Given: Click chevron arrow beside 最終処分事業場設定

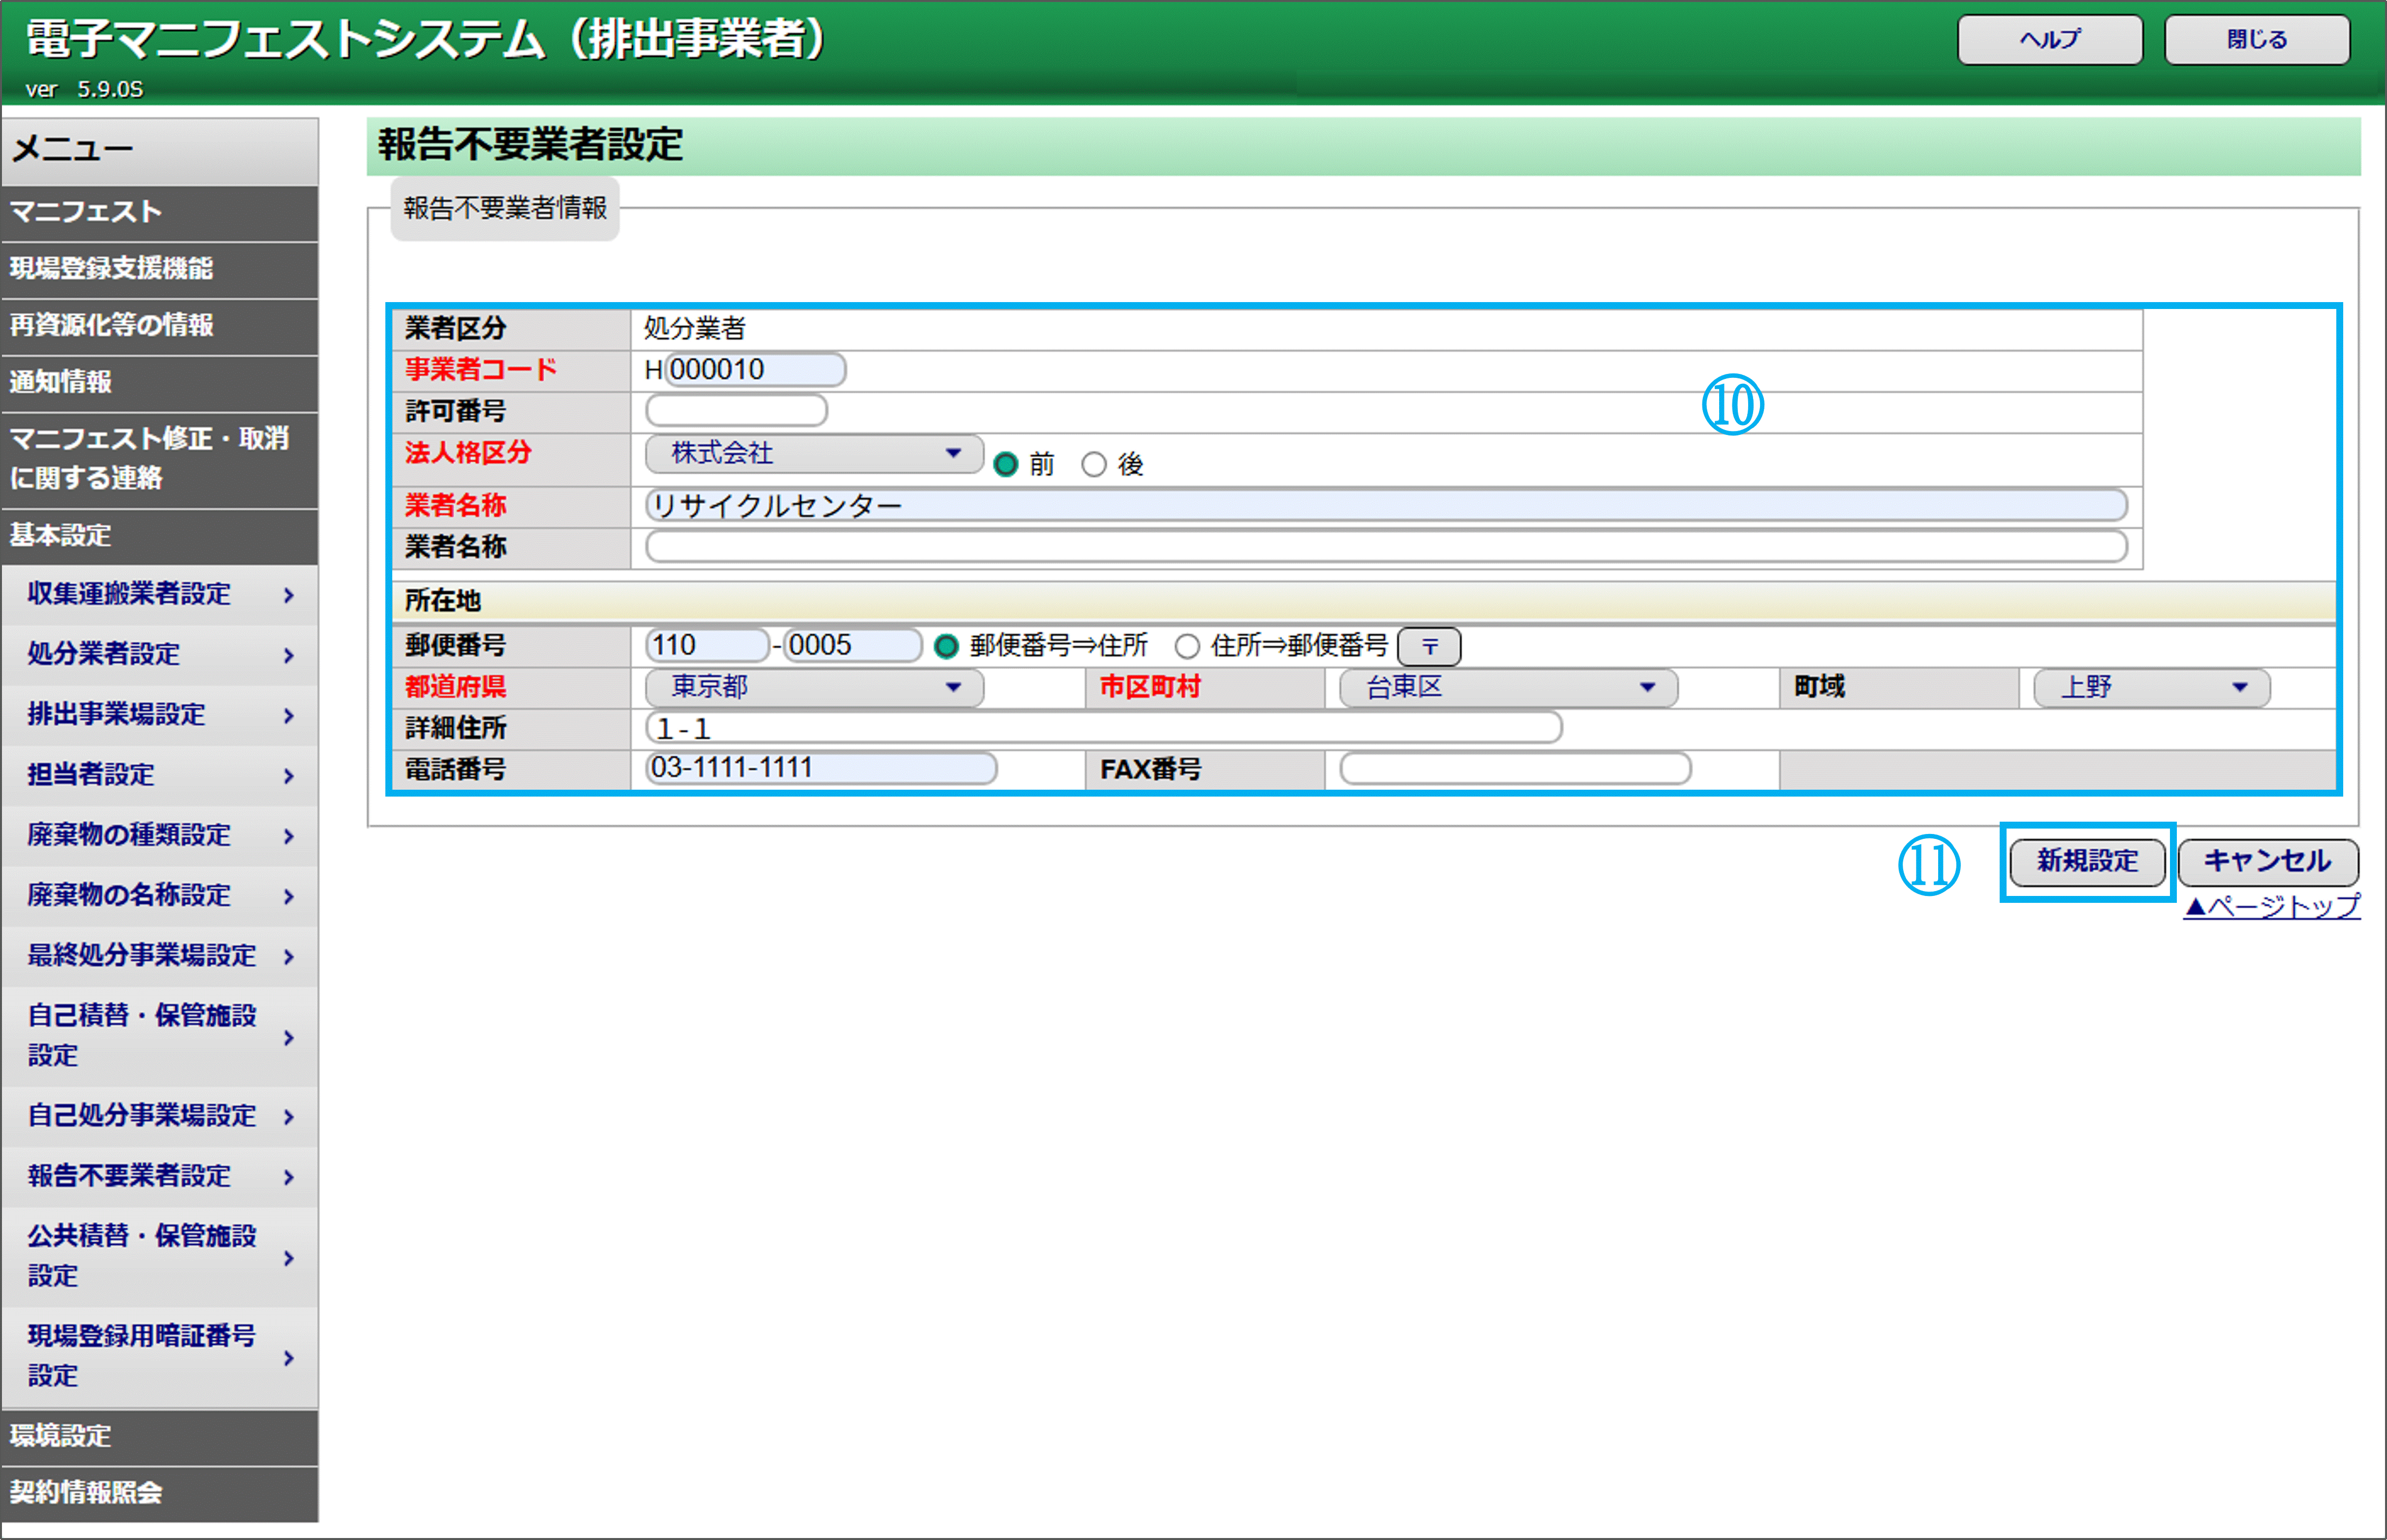Looking at the screenshot, I should click(289, 957).
